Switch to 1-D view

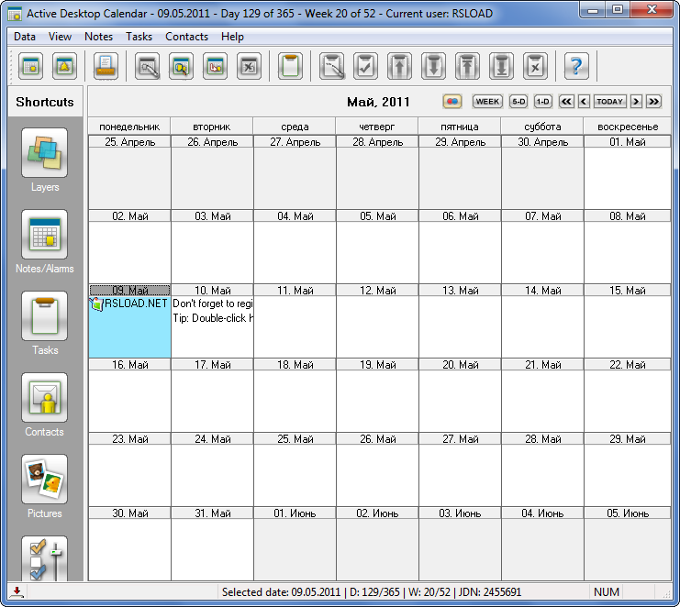542,102
